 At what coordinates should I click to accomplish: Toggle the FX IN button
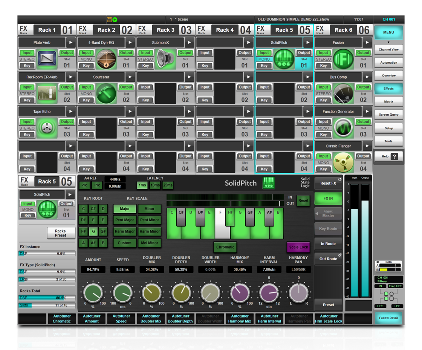tap(328, 199)
